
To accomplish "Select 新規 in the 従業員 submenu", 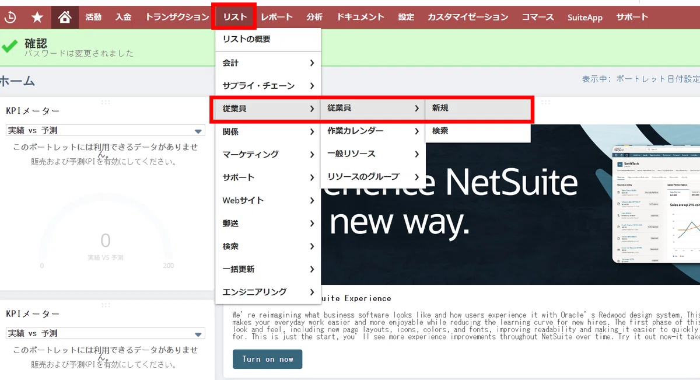I will pos(478,109).
